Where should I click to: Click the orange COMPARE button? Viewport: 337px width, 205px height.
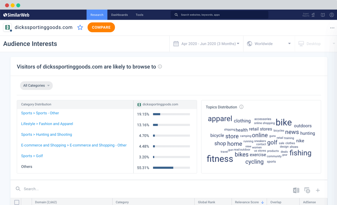(101, 27)
